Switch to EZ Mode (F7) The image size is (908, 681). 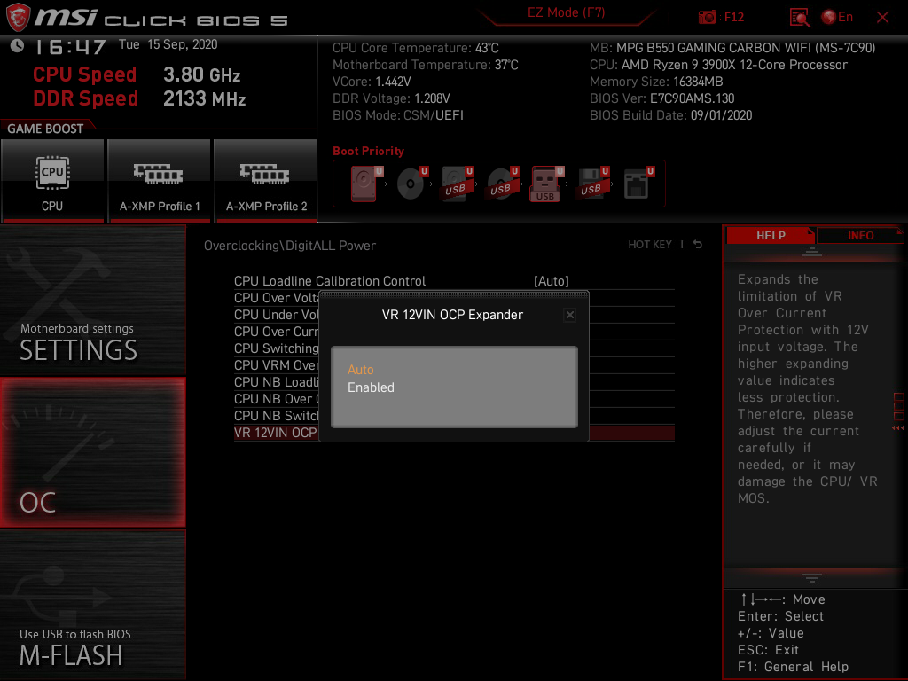566,12
